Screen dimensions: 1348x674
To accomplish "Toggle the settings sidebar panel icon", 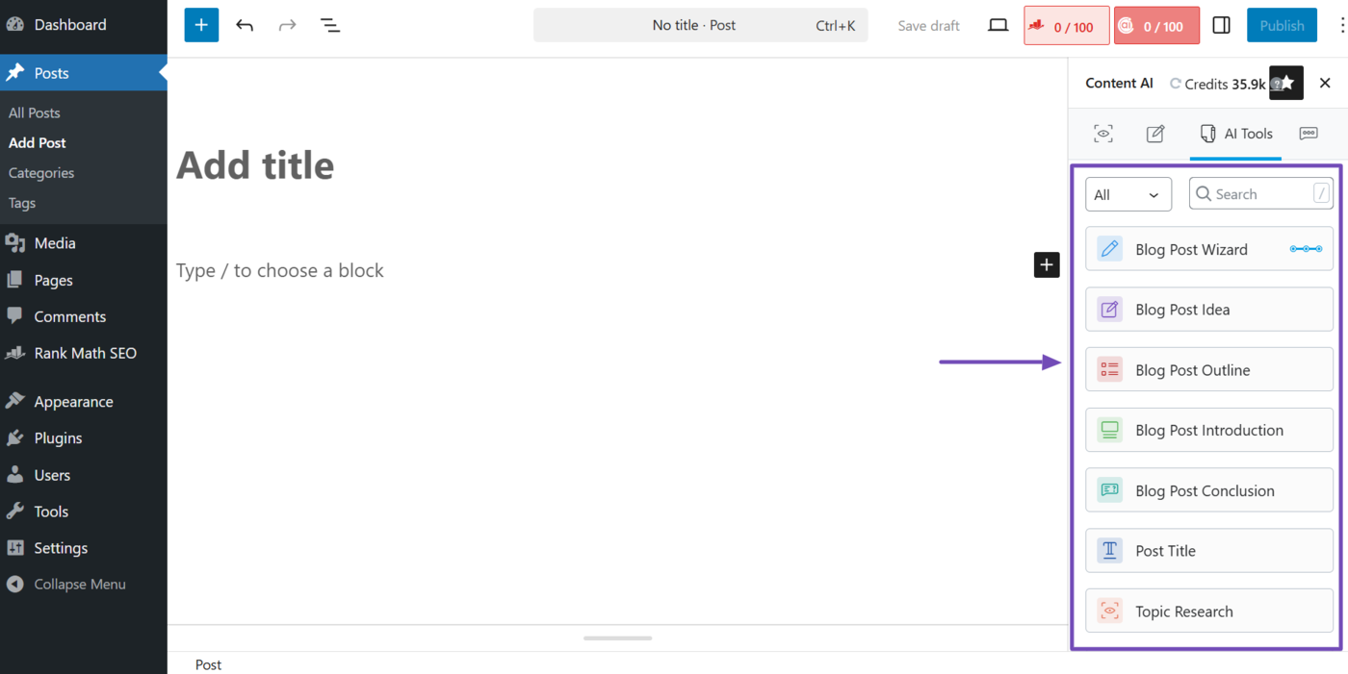I will pyautogui.click(x=1221, y=25).
